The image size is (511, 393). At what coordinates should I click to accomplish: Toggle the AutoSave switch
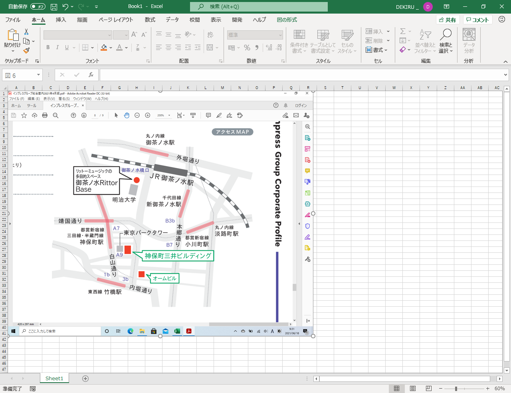click(x=38, y=6)
